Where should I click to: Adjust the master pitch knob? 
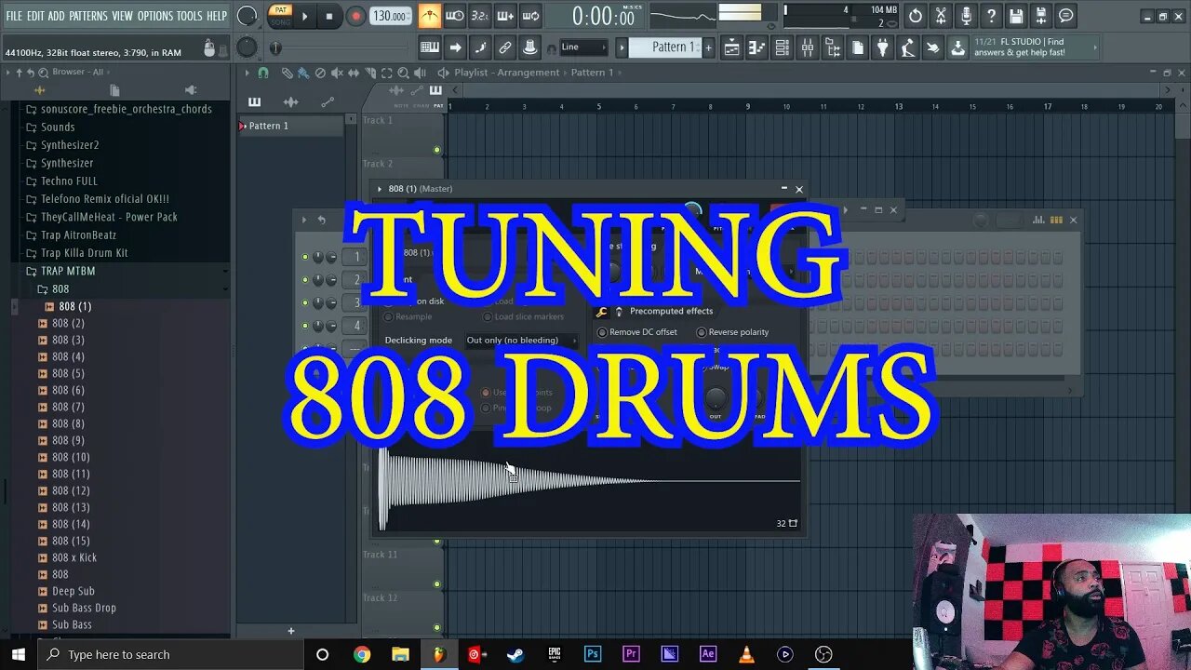point(247,47)
